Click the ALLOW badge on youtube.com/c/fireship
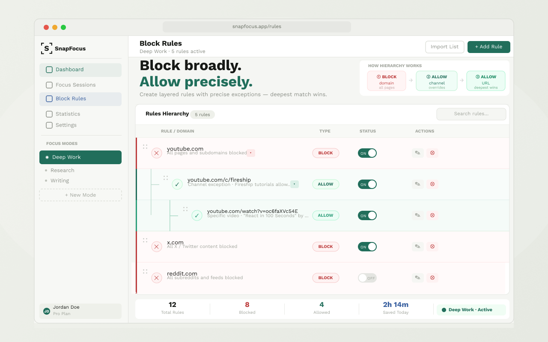The image size is (548, 342). click(326, 184)
